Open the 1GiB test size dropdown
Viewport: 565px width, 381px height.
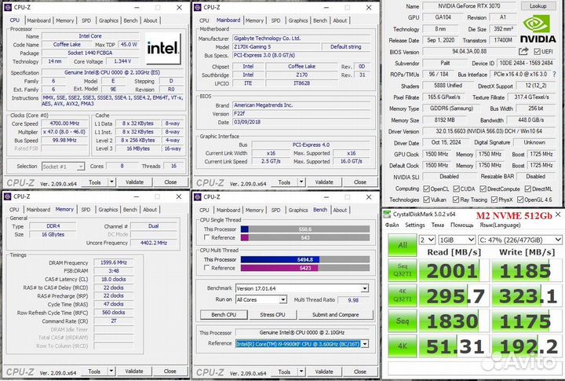tap(457, 240)
